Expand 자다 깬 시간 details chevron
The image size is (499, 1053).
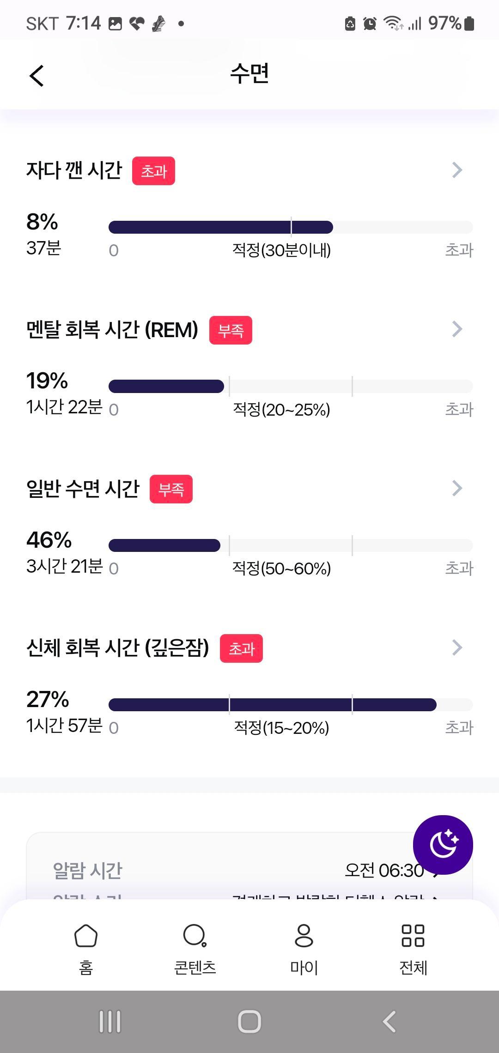tap(457, 170)
